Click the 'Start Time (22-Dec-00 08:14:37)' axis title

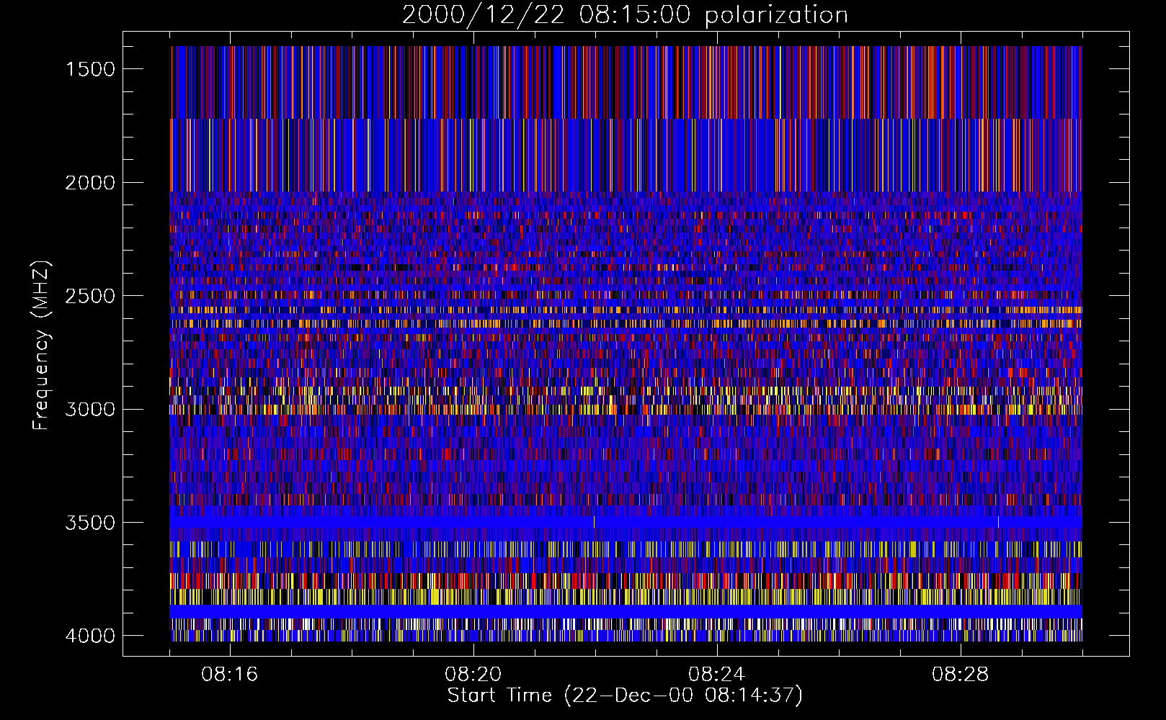pos(625,696)
